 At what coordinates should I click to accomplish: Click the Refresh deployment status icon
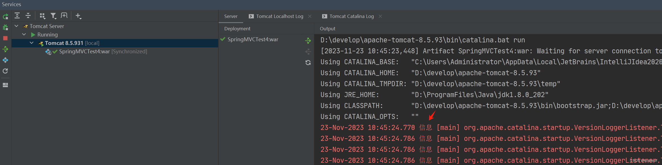pos(308,63)
